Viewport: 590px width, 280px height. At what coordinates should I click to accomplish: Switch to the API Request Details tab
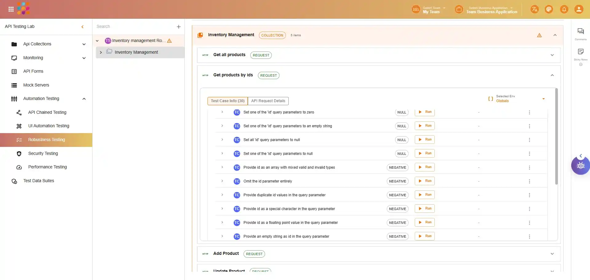(x=268, y=101)
